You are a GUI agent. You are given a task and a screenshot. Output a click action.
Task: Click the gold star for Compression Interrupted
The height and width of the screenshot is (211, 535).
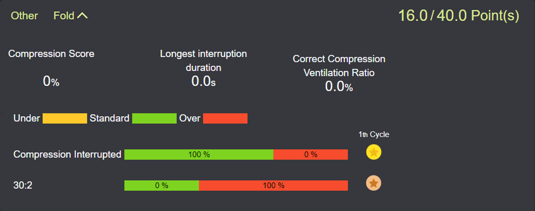click(x=374, y=152)
